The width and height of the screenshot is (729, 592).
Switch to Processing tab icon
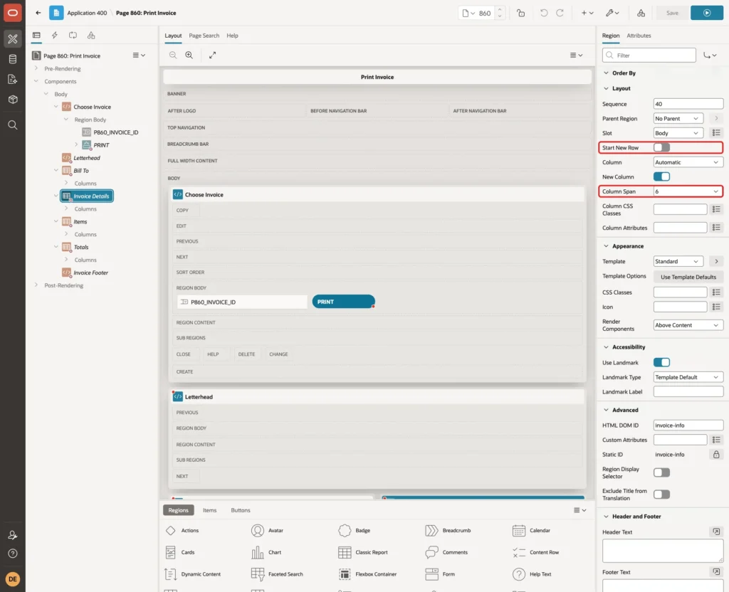73,36
